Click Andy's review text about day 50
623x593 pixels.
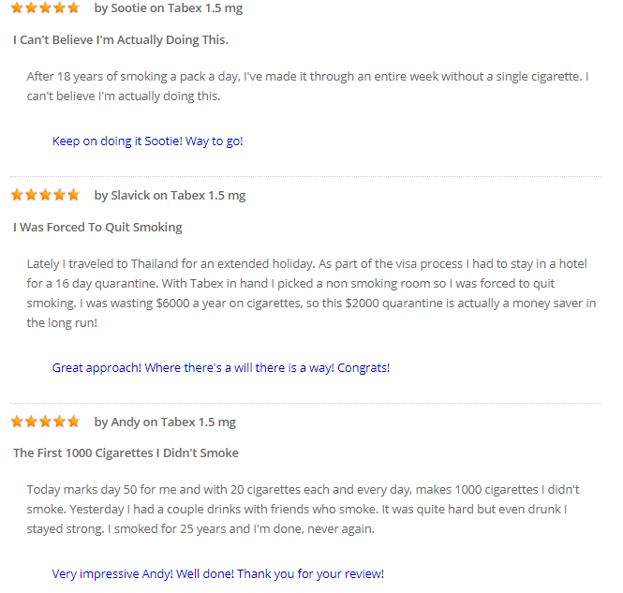[303, 510]
